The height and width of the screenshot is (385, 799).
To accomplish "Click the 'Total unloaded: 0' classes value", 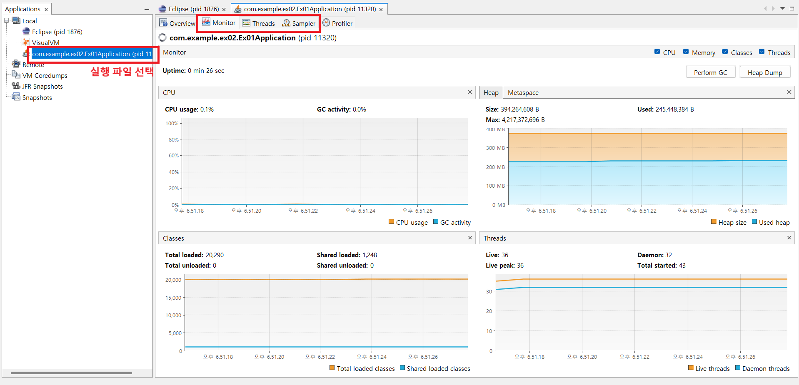I will (191, 266).
